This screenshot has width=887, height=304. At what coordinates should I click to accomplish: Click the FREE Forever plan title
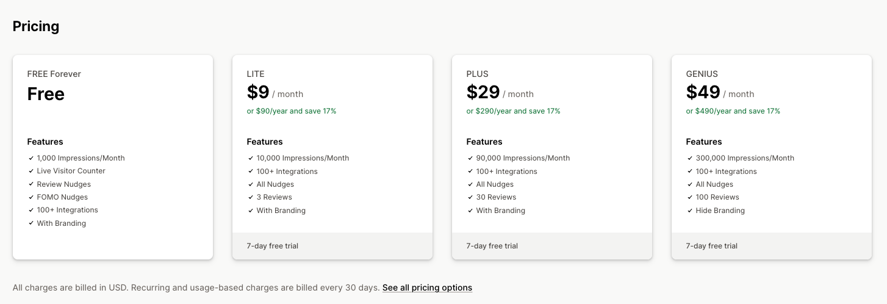(x=54, y=74)
